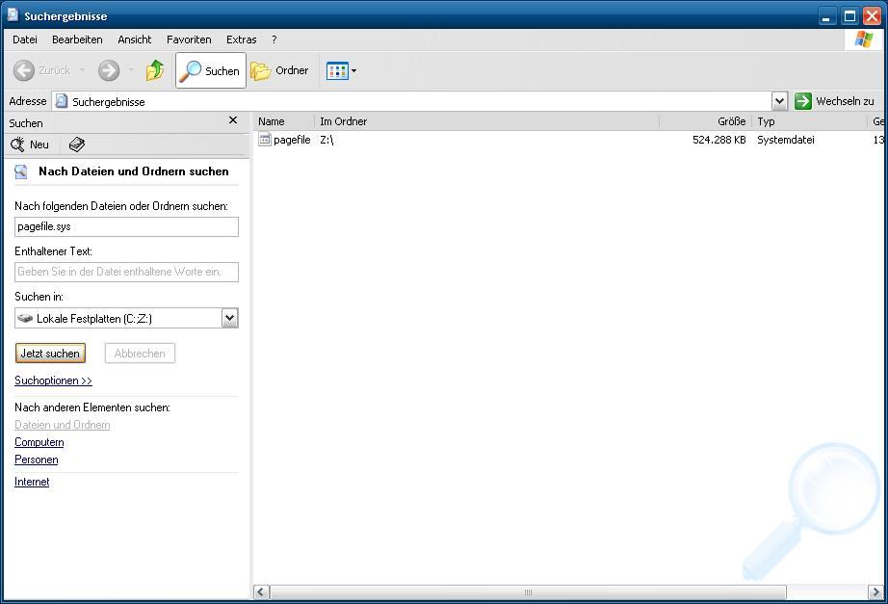Toggle the Suchen search pane button
888x604 pixels.
click(x=211, y=70)
